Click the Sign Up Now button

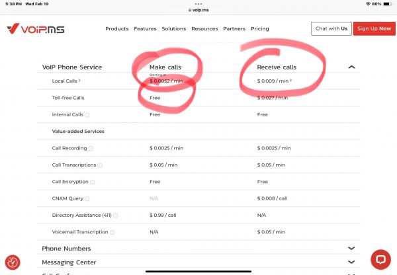tap(374, 29)
